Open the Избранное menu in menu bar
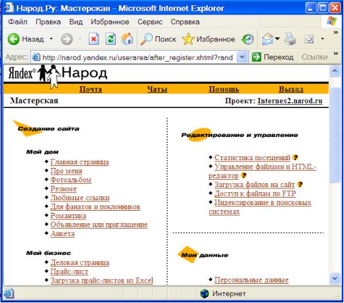The height and width of the screenshot is (303, 344). [110, 22]
